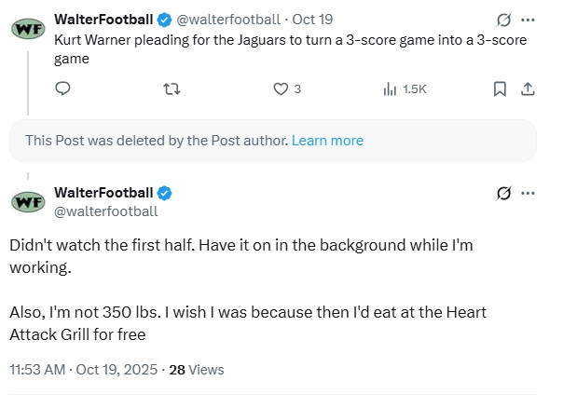Open 11:53 AM Oct 19, 2025 timestamp
Screen dimensions: 563x408
84,369
